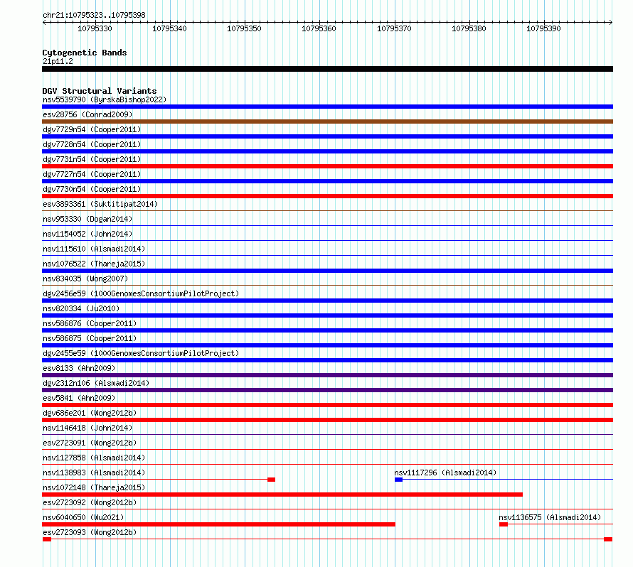Select the red dgv686e201 Wong2012b bar
Image resolution: width=633 pixels, height=567 pixels.
click(327, 420)
